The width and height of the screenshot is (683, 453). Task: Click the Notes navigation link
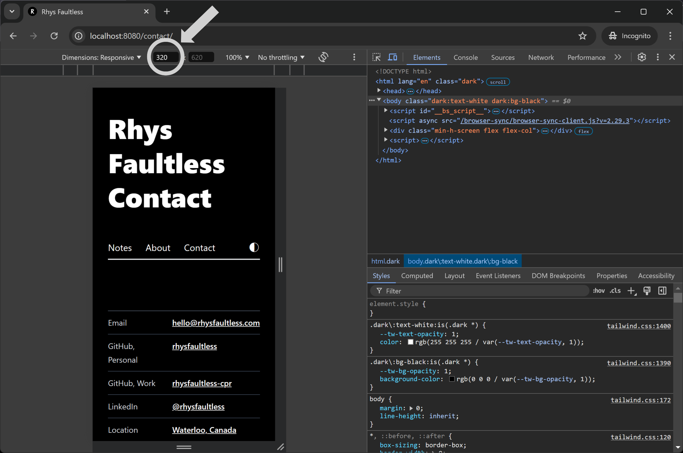coord(120,248)
